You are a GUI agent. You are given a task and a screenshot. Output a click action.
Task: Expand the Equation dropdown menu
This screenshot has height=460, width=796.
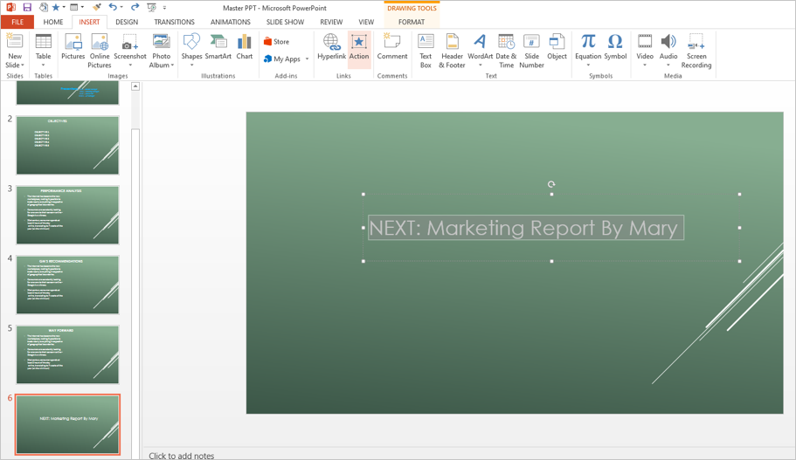click(588, 65)
